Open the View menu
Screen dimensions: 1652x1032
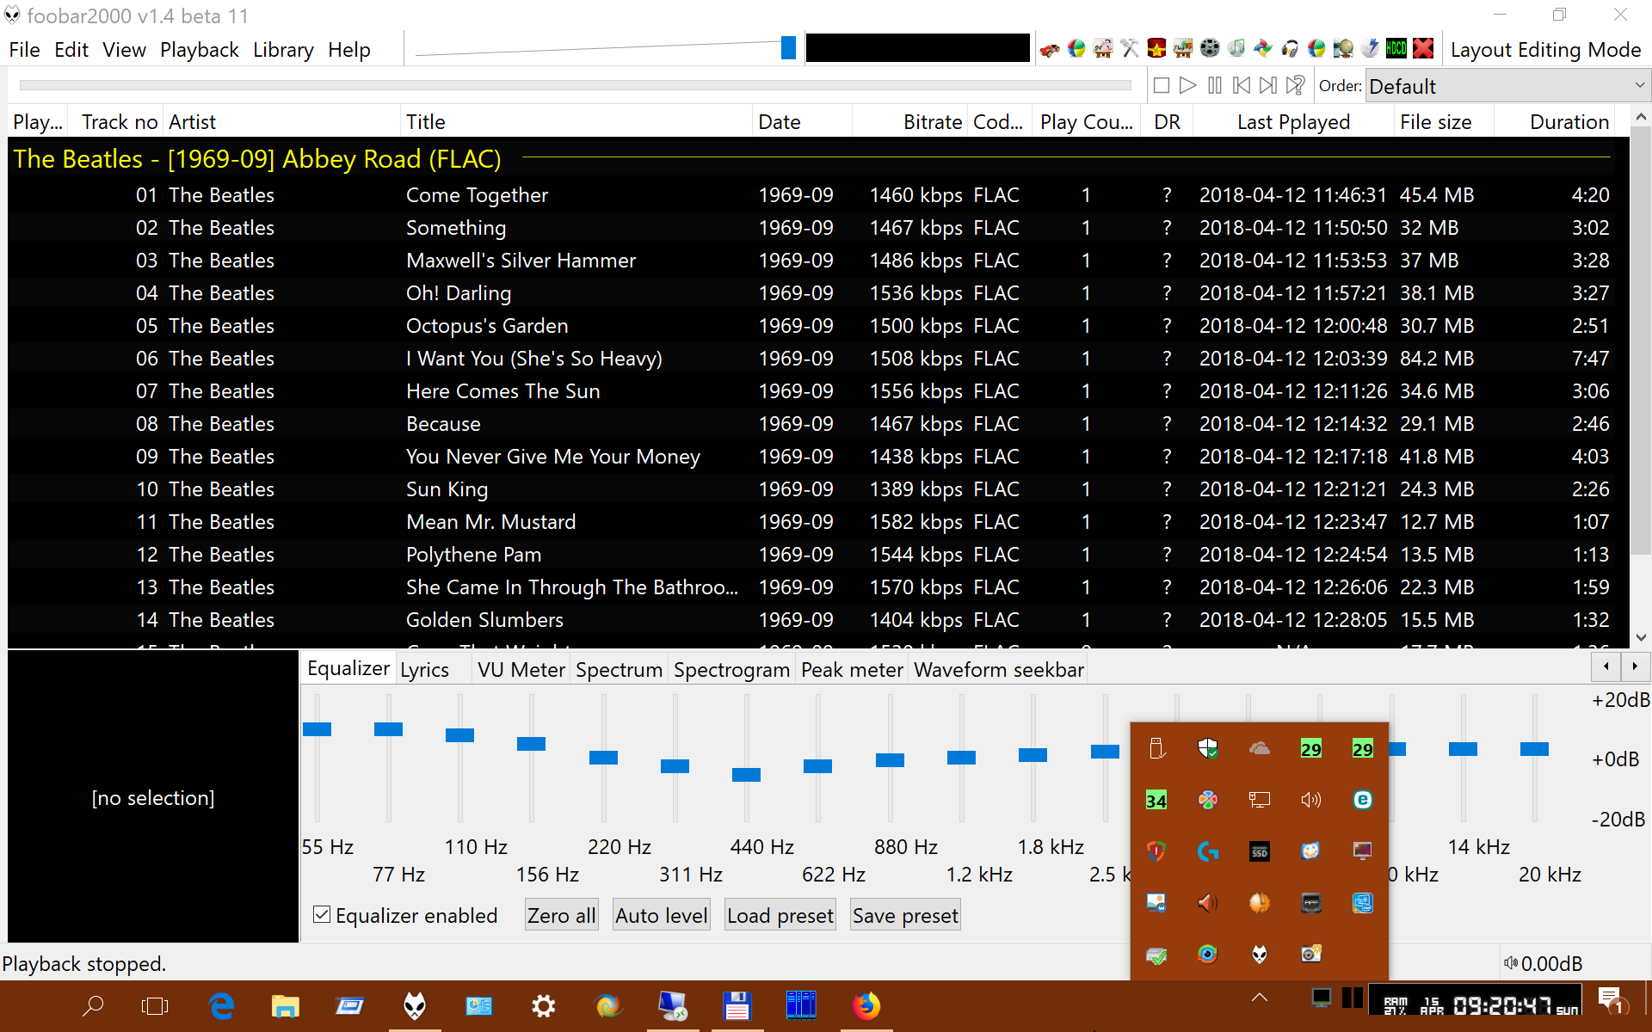[124, 50]
